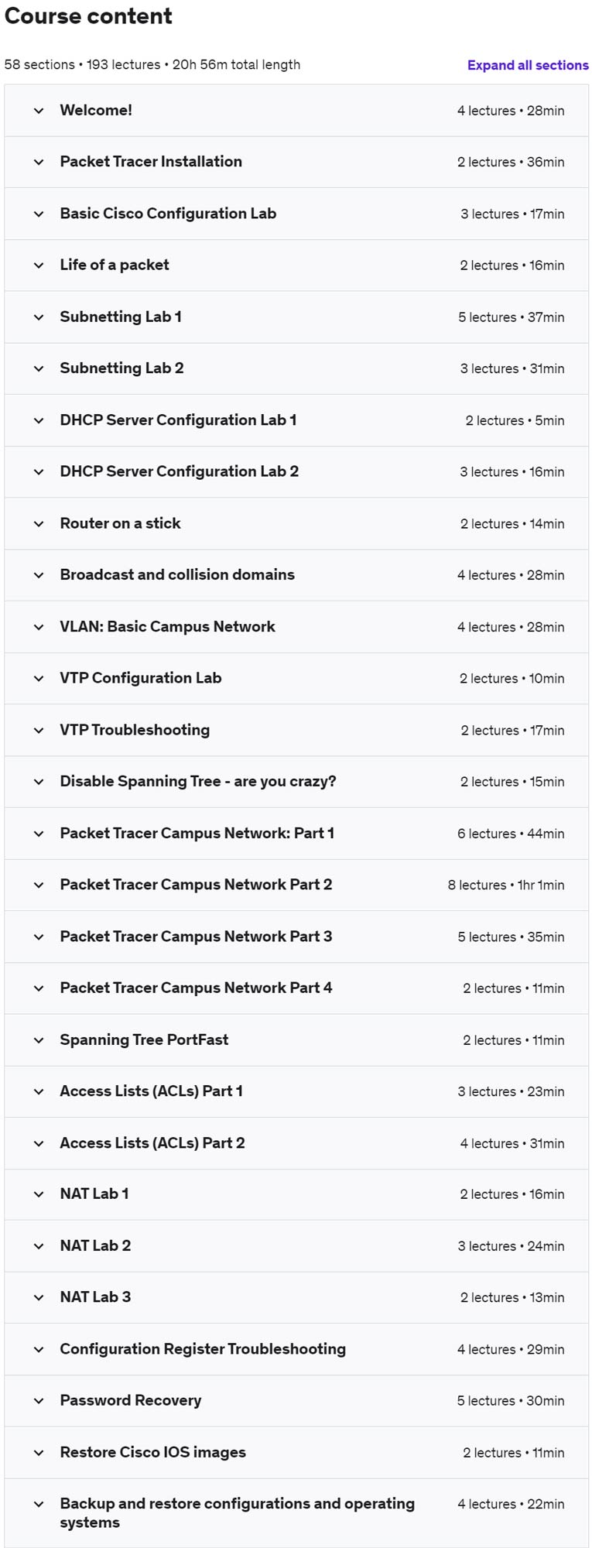The width and height of the screenshot is (592, 1548).
Task: Open Disable Spanning Tree - are you crazy?
Action: (x=198, y=781)
